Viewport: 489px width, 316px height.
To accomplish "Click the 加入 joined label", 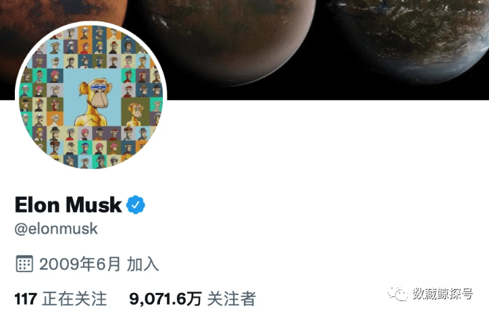I will tap(143, 264).
